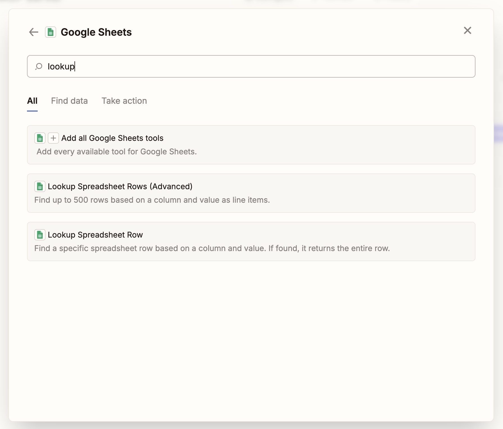Viewport: 503px width, 429px height.
Task: Select Lookup Spreadsheet Rows (Advanced) tool
Action: pos(120,186)
